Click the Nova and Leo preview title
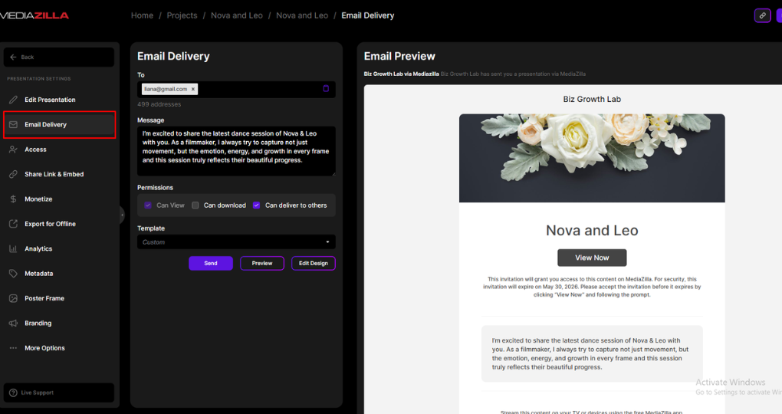 [x=592, y=231]
